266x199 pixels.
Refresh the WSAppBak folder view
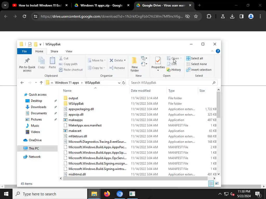coord(124,83)
